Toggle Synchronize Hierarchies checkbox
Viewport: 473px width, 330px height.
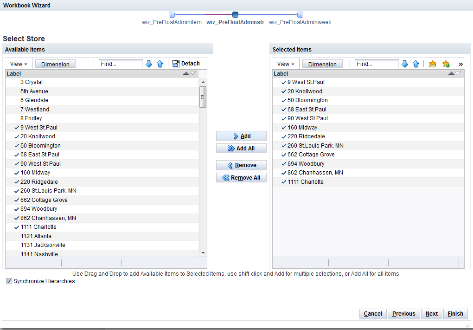click(9, 281)
